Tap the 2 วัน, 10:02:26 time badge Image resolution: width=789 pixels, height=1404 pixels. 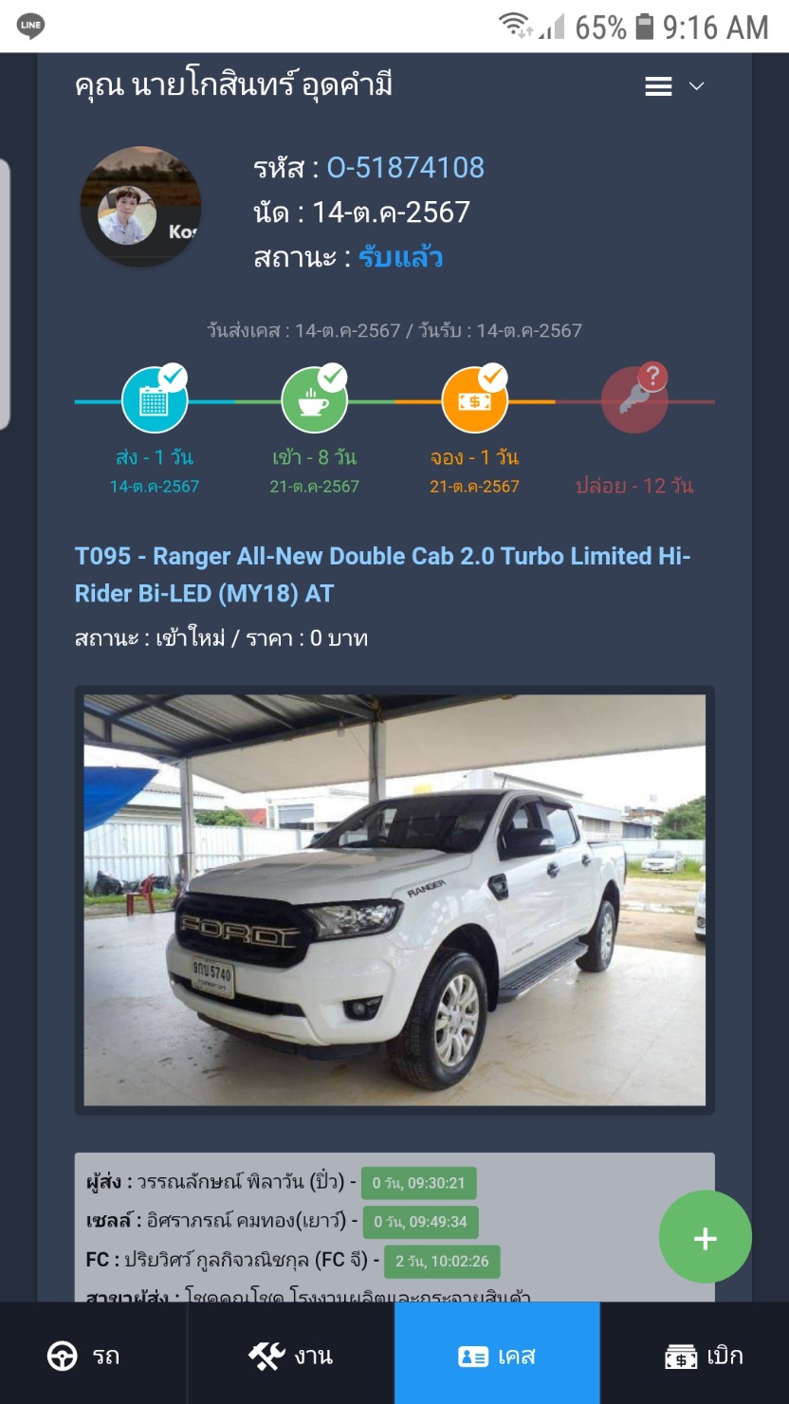pyautogui.click(x=442, y=1262)
